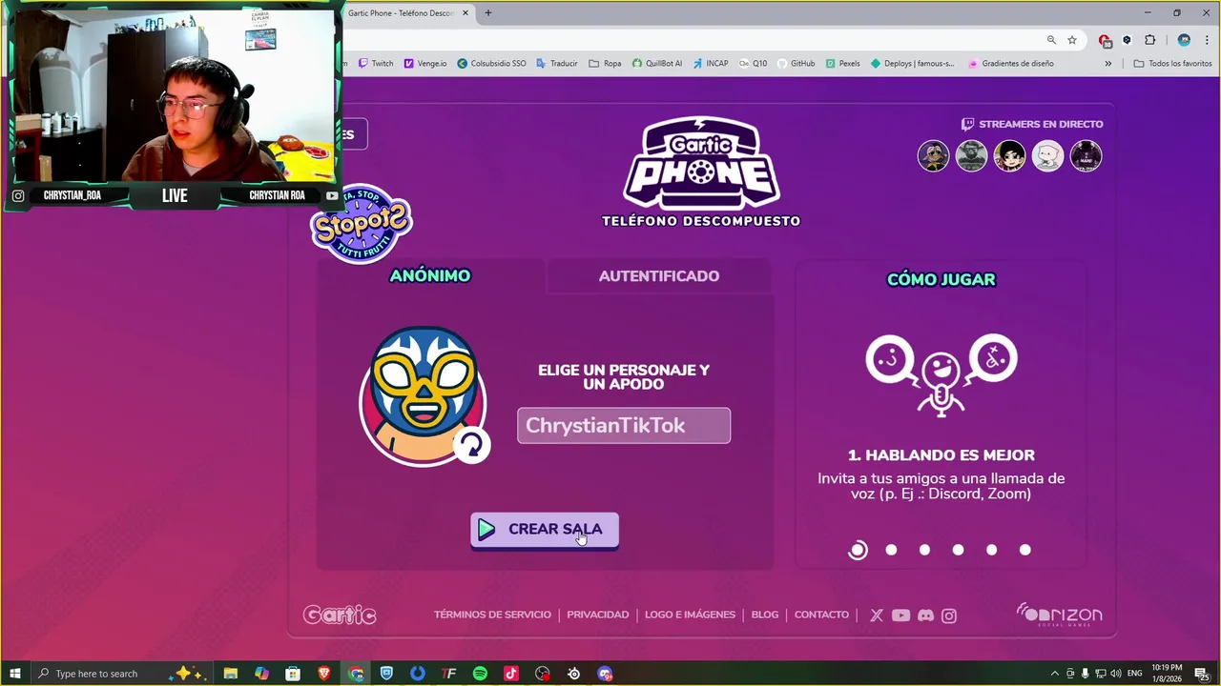The width and height of the screenshot is (1221, 686).
Task: Open the volume control in system tray
Action: 1116,674
